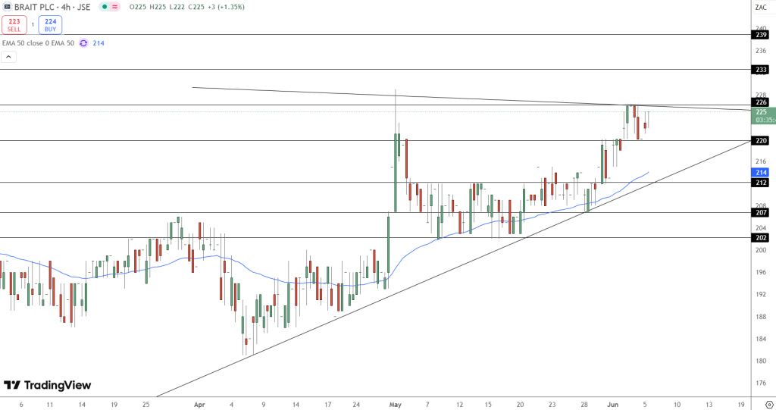Click the 176 price tick on axis
The image size is (776, 410).
[761, 383]
